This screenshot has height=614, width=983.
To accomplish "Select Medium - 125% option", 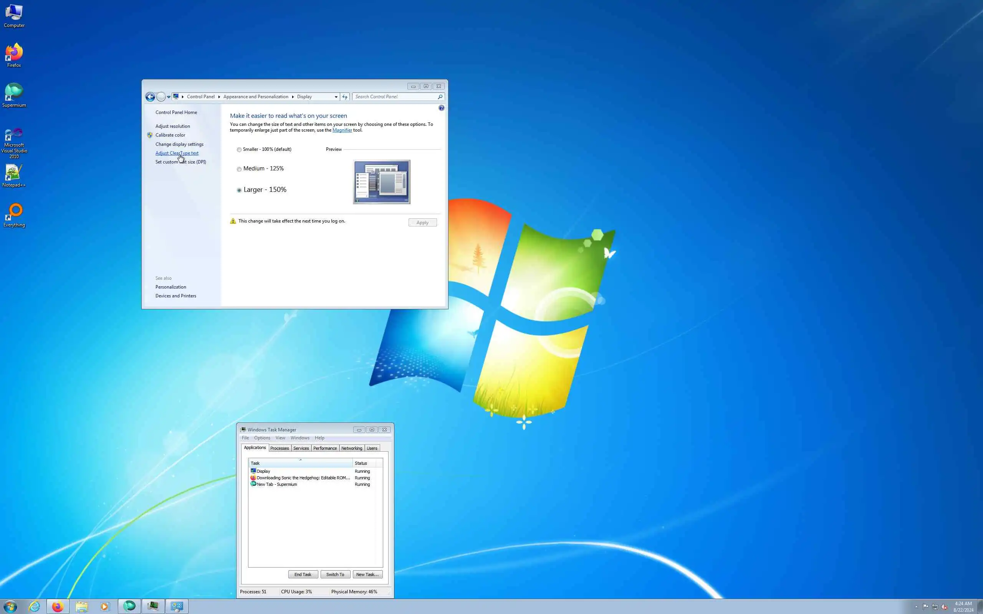I will (x=239, y=169).
